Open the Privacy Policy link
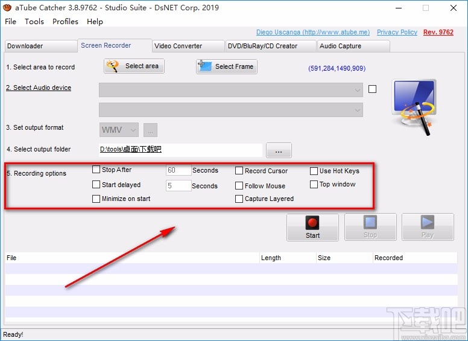 point(397,32)
